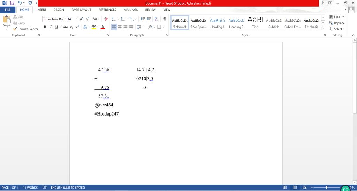Click PAGE 1 OF 1 in status bar
The height and width of the screenshot is (191, 357).
[x=10, y=188]
